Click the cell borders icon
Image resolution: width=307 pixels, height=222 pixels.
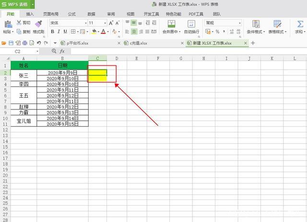coord(73,32)
